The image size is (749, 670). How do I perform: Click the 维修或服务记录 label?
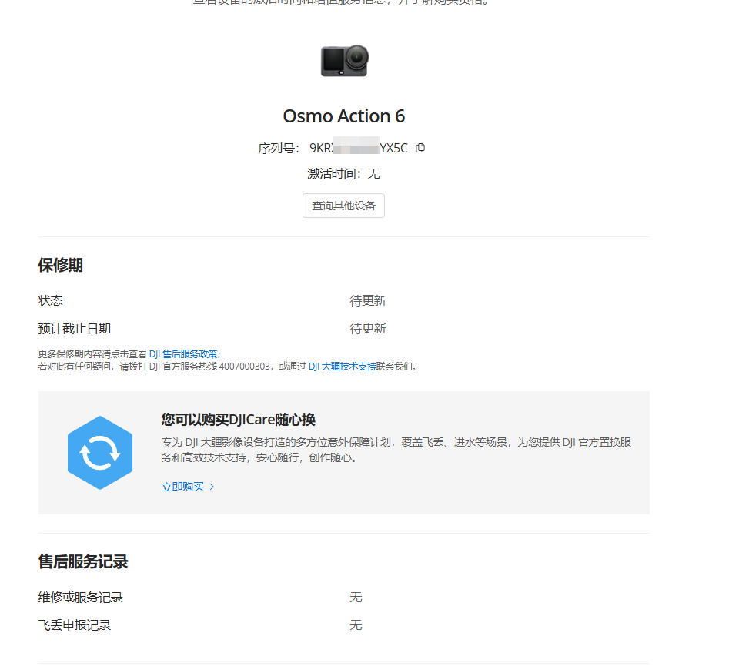[80, 598]
